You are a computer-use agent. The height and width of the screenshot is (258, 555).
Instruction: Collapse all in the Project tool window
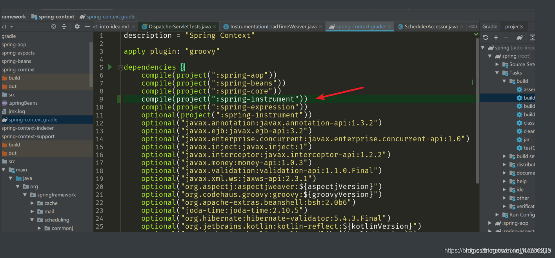[64, 26]
